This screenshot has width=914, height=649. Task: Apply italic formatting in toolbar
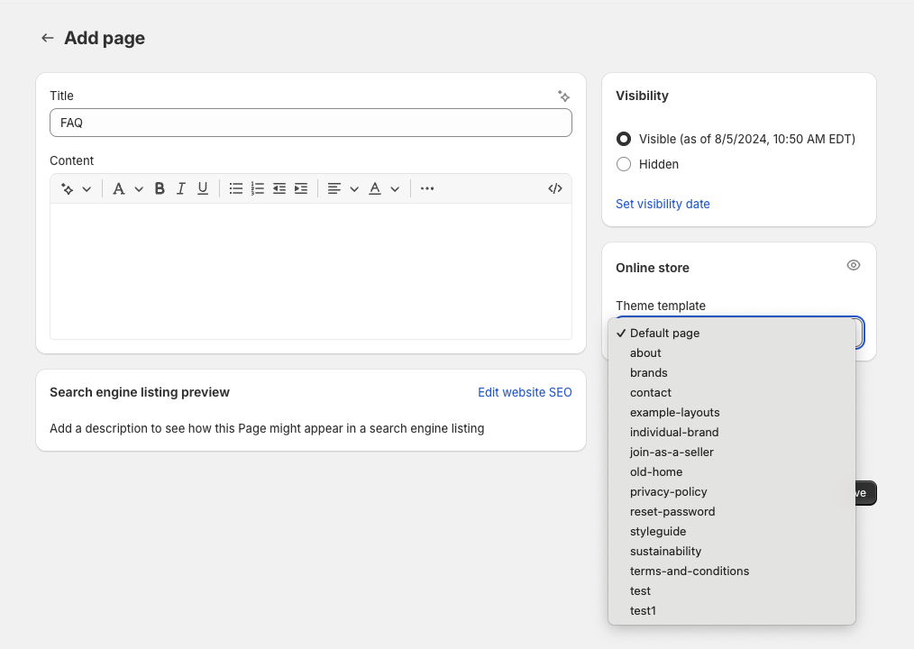[x=181, y=188]
